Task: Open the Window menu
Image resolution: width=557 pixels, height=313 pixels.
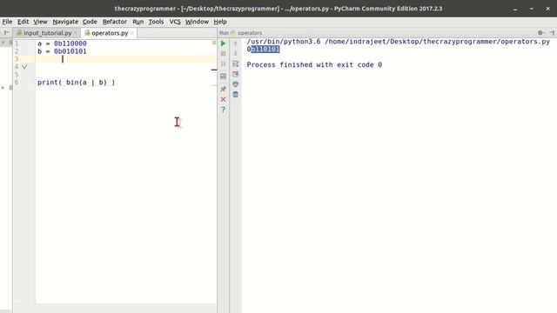Action: click(x=198, y=22)
